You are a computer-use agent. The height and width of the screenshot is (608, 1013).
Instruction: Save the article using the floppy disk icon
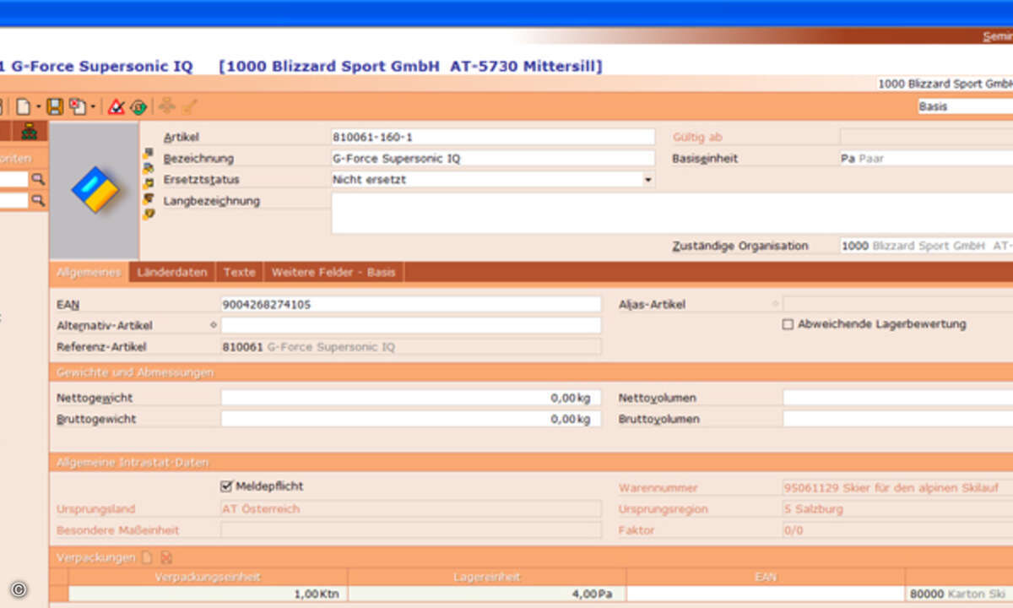click(55, 107)
